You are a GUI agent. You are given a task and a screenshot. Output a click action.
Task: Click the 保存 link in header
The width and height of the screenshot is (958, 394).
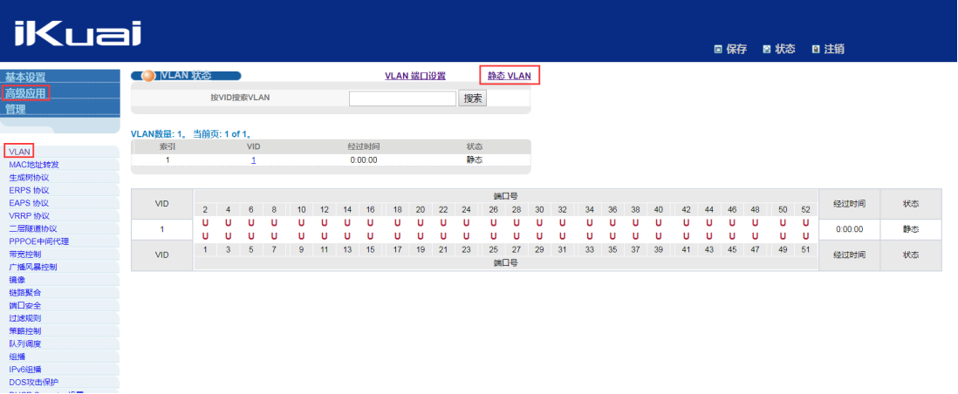tap(736, 50)
